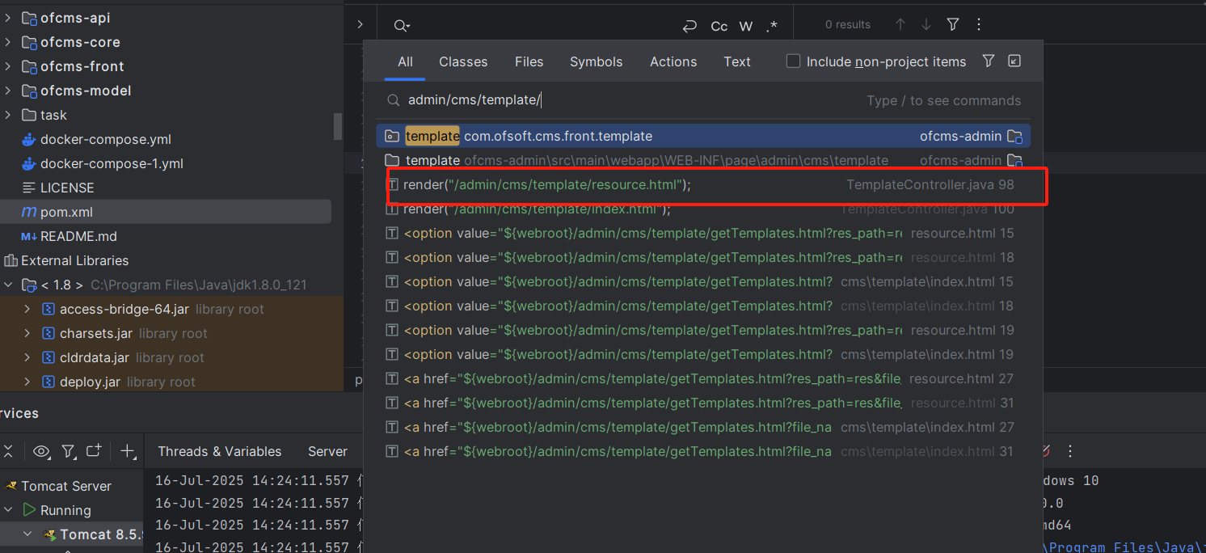Open the Server tab in Services
1206x553 pixels.
click(x=327, y=451)
